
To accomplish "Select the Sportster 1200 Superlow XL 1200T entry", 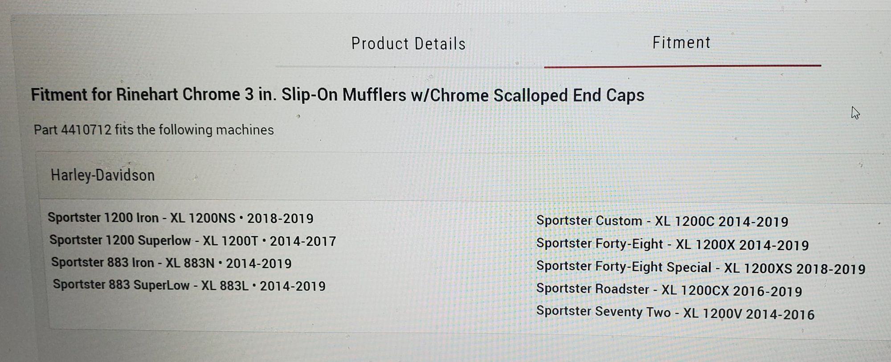I will [x=192, y=241].
